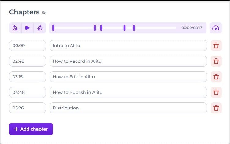Click the audio progress track near its end
Image resolution: width=230 pixels, height=144 pixels.
tap(174, 28)
